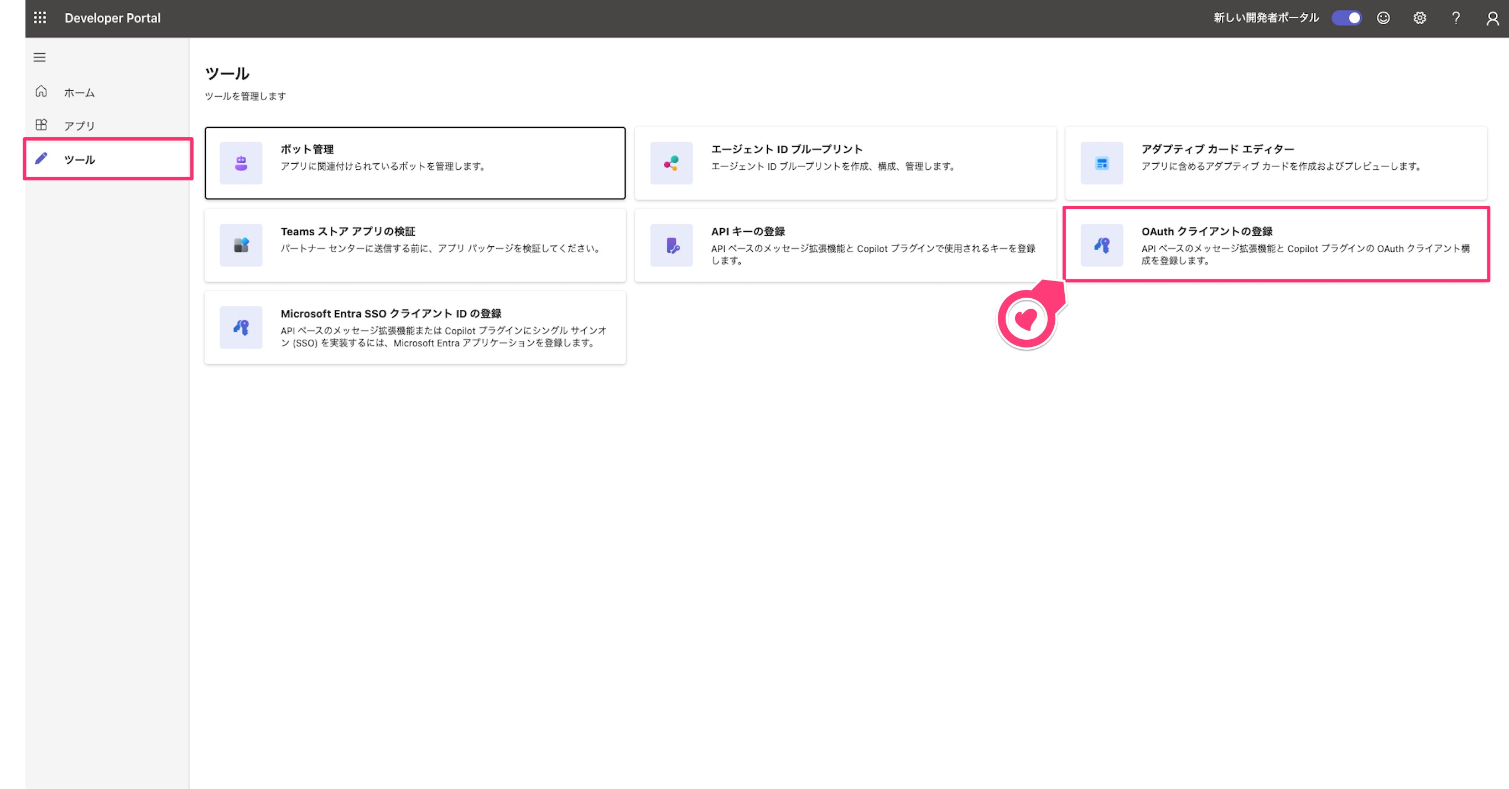Open the ボット管理 card title
The height and width of the screenshot is (789, 1509).
307,149
